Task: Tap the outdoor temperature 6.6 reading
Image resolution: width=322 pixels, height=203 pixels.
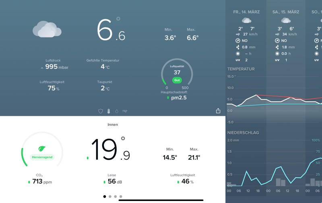Action: (111, 30)
